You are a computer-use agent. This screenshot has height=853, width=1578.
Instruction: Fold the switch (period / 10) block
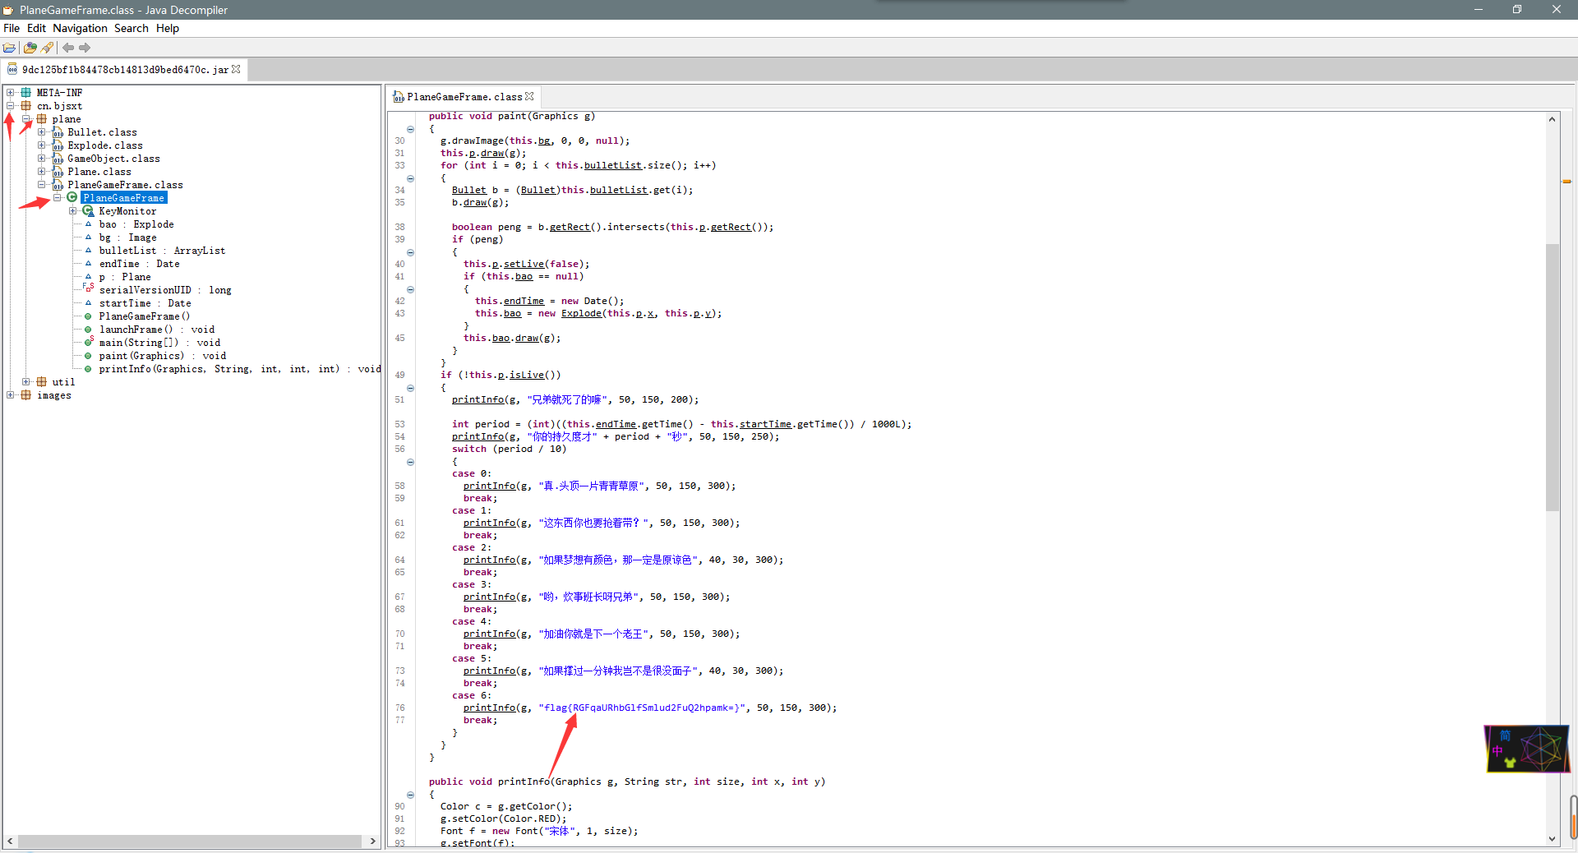point(410,462)
